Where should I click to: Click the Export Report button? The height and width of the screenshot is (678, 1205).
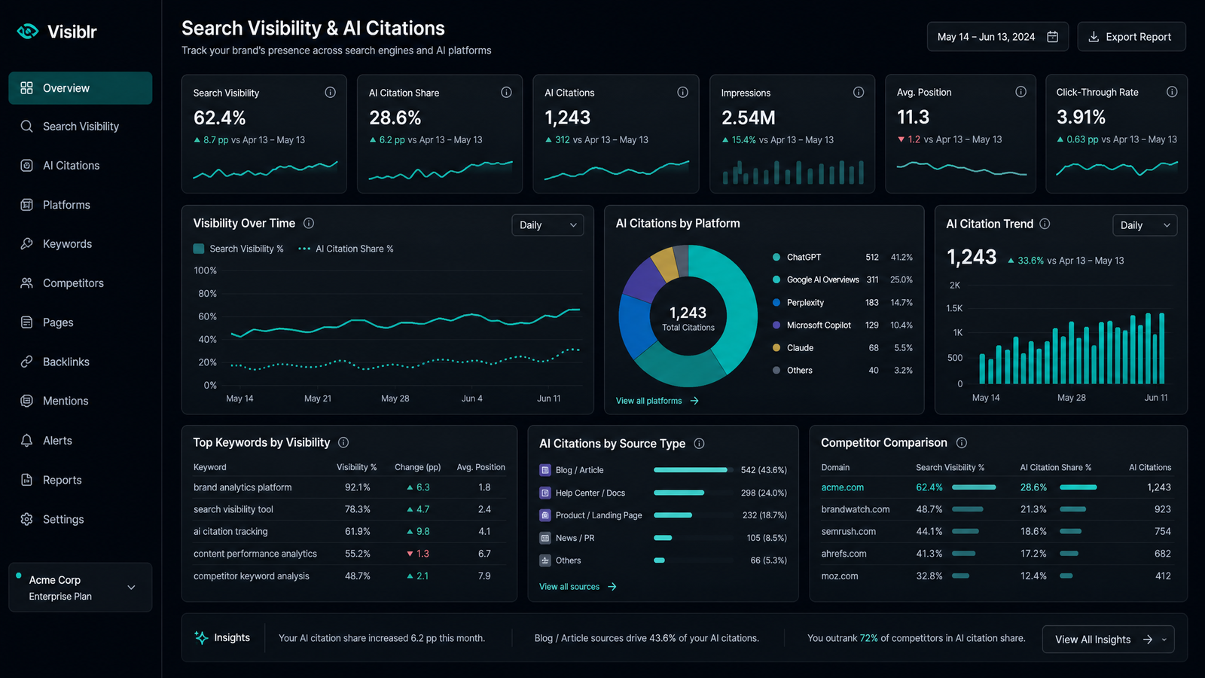tap(1132, 37)
